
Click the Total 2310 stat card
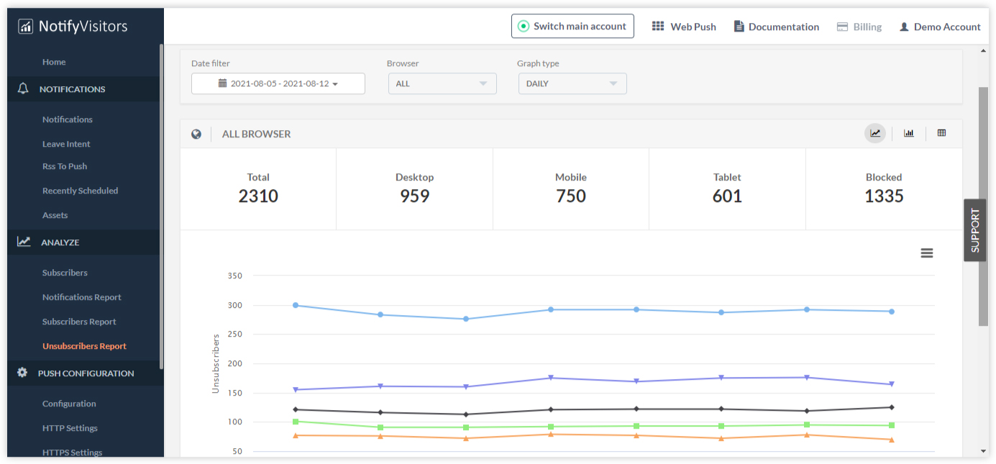coord(258,188)
